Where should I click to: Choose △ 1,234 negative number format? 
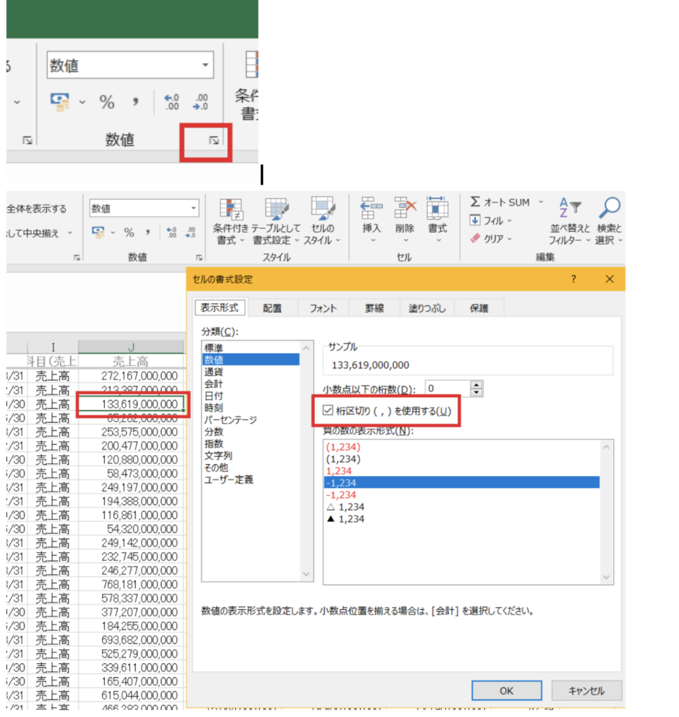click(462, 507)
